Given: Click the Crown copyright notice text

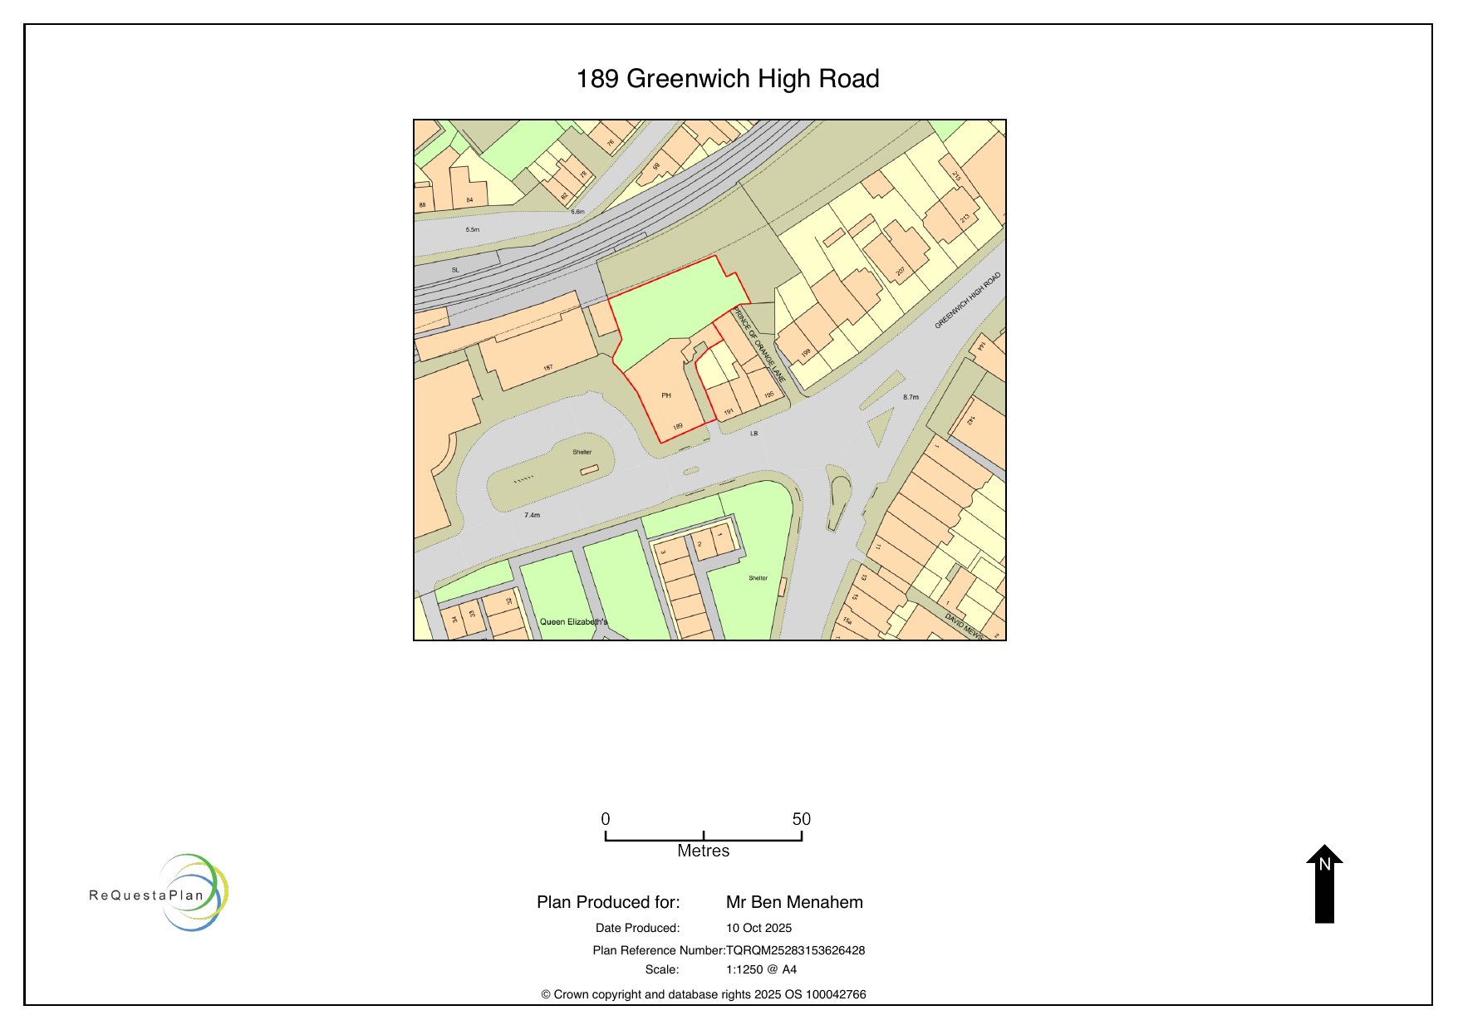Looking at the screenshot, I should pyautogui.click(x=703, y=994).
